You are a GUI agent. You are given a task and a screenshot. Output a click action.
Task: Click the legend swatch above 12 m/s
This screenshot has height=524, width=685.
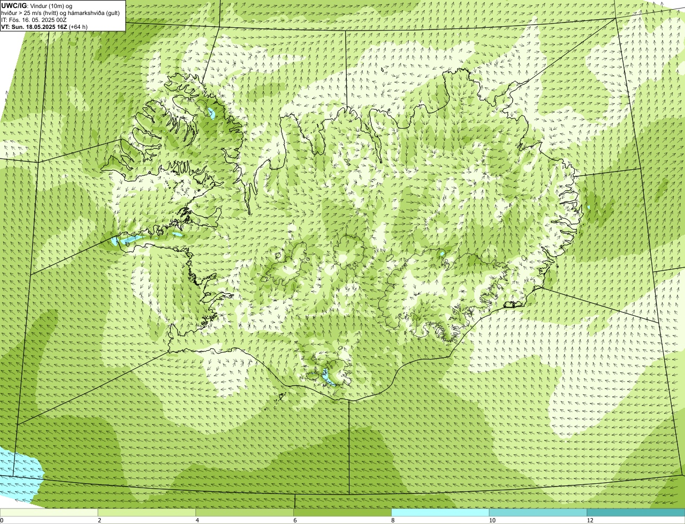[x=636, y=512]
